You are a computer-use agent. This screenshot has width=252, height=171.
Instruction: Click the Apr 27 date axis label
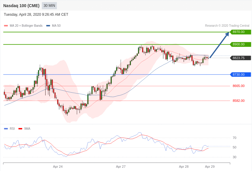(x=121, y=167)
